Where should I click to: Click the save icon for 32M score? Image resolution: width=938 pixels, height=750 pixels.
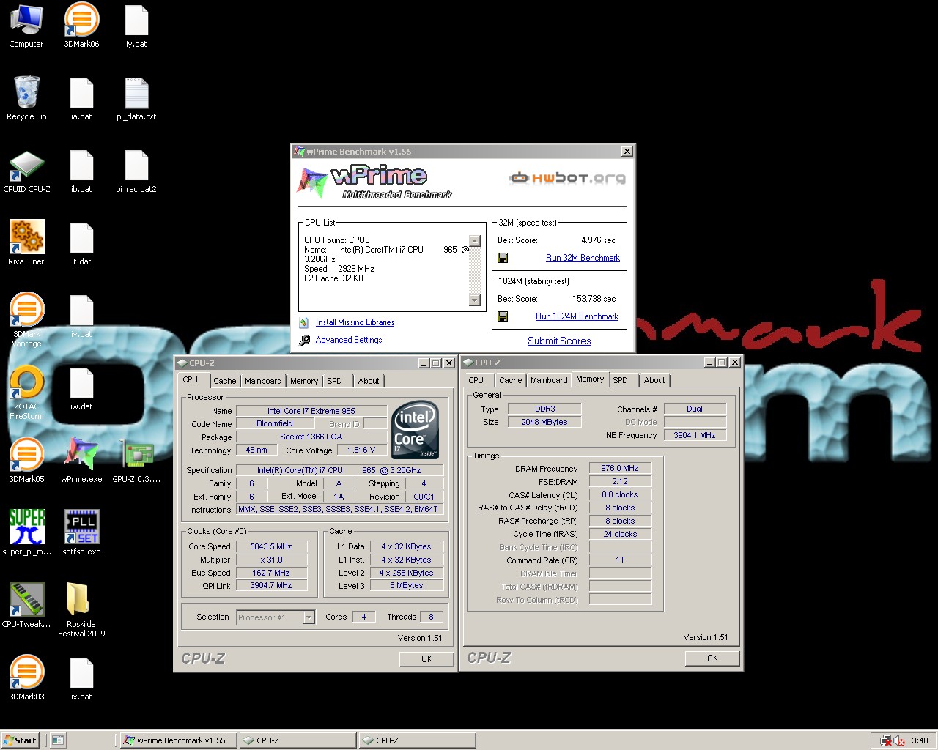pos(503,258)
